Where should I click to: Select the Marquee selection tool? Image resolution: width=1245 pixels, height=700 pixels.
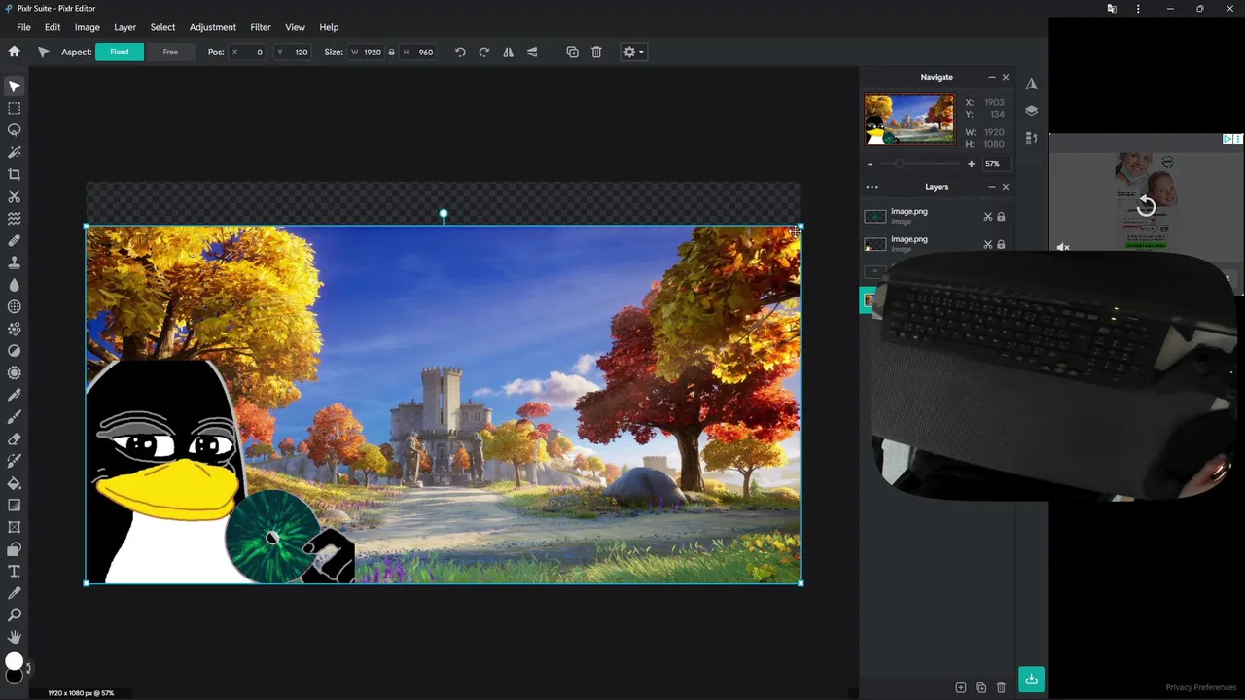pyautogui.click(x=14, y=109)
